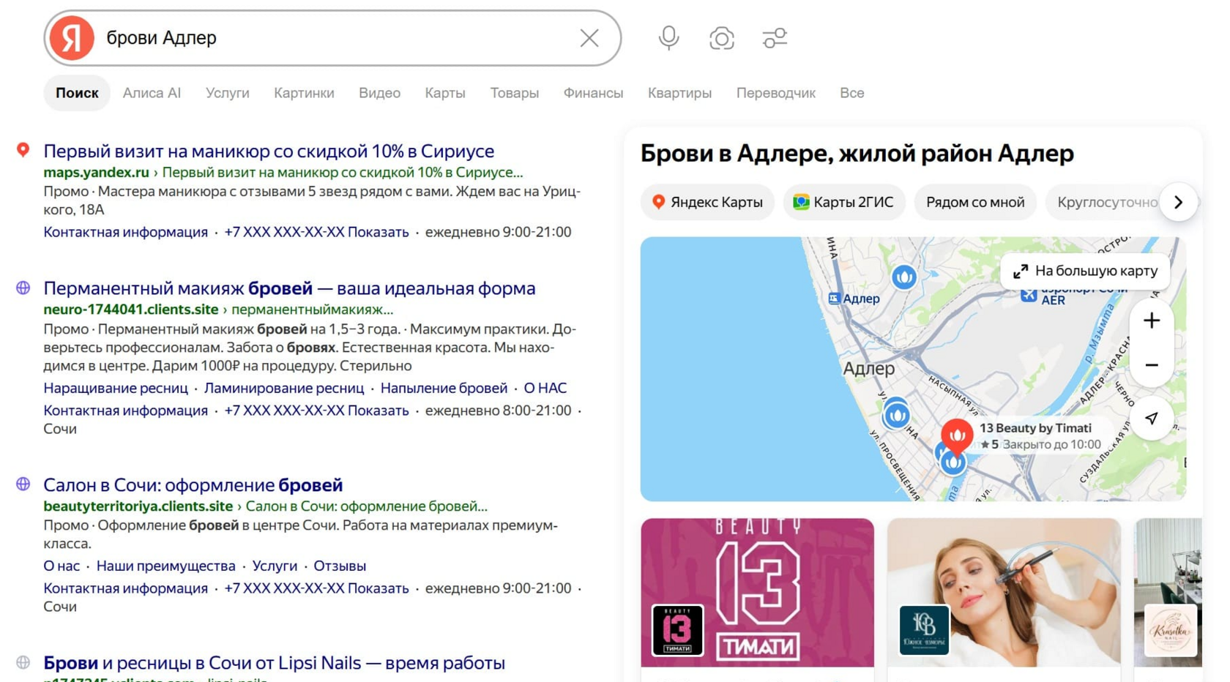Viewport: 1230px width, 682px height.
Task: Open the Наши преимущества sitelink
Action: 166,566
